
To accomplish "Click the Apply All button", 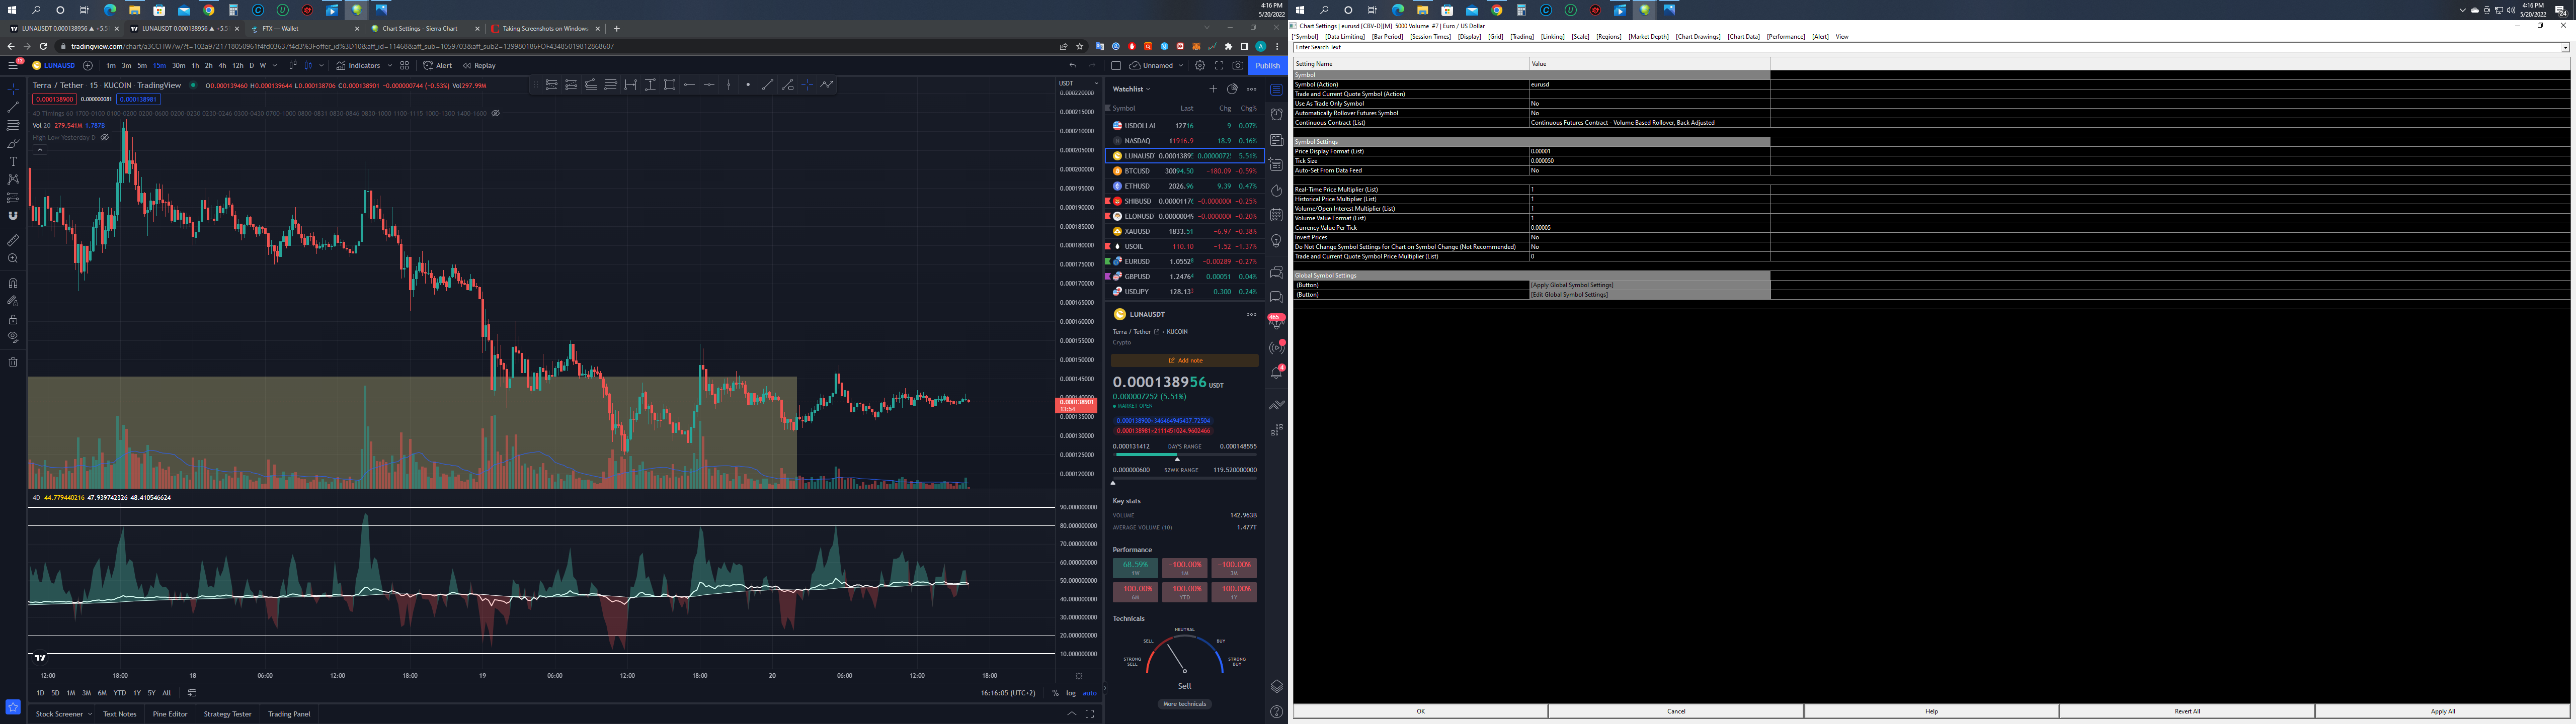I will click(2442, 711).
